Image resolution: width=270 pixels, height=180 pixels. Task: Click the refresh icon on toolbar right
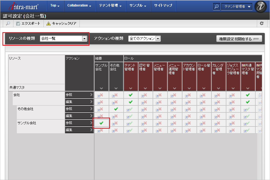pyautogui.click(x=262, y=24)
